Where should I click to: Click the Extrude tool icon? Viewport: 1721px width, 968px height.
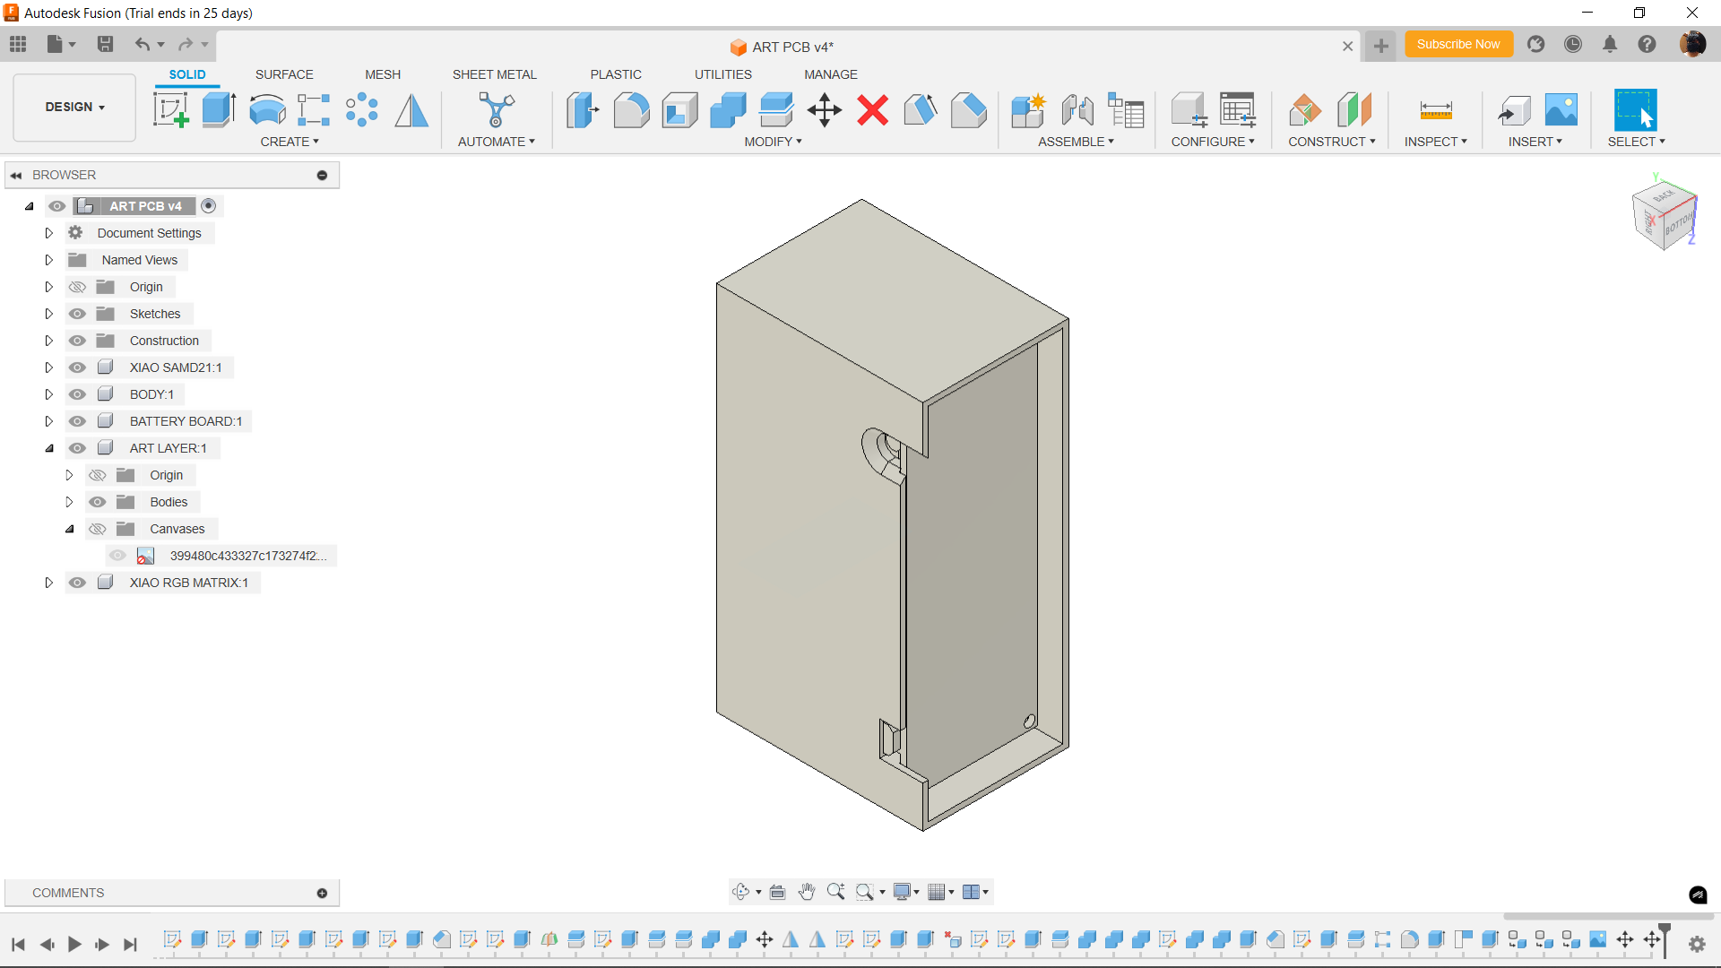coord(219,110)
